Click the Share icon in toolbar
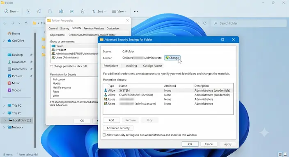This screenshot has height=157, width=289. tap(72, 11)
